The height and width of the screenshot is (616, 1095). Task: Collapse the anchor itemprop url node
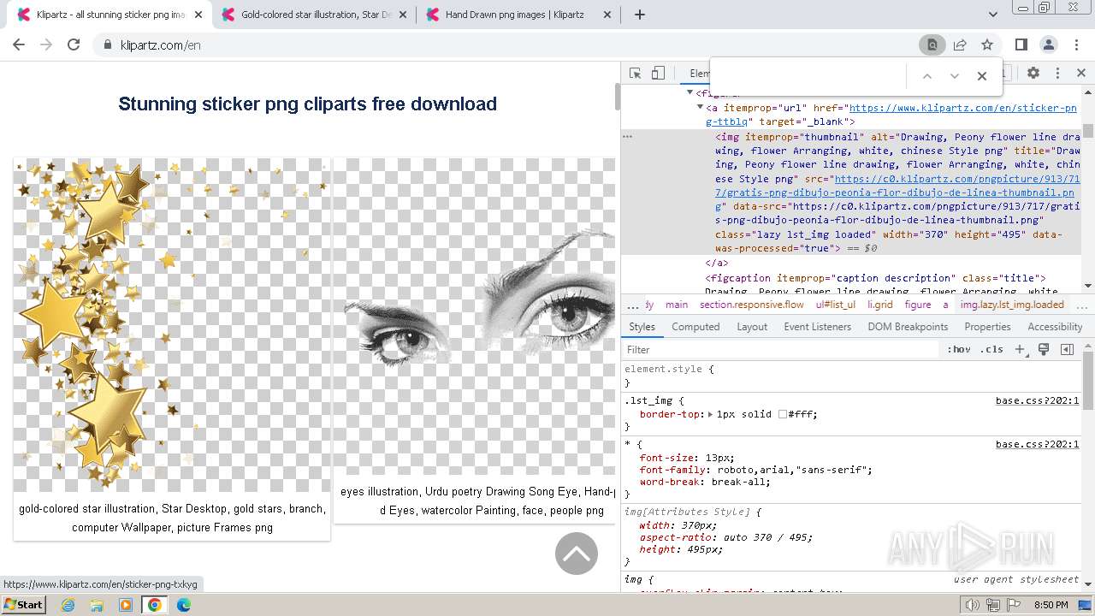700,108
